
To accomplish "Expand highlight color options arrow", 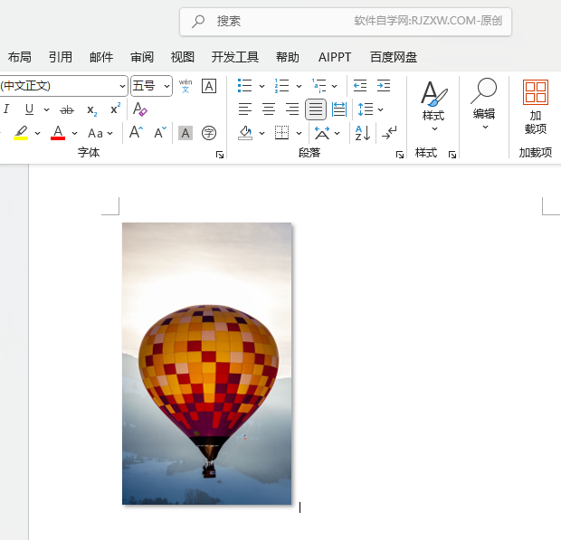I will tap(38, 133).
